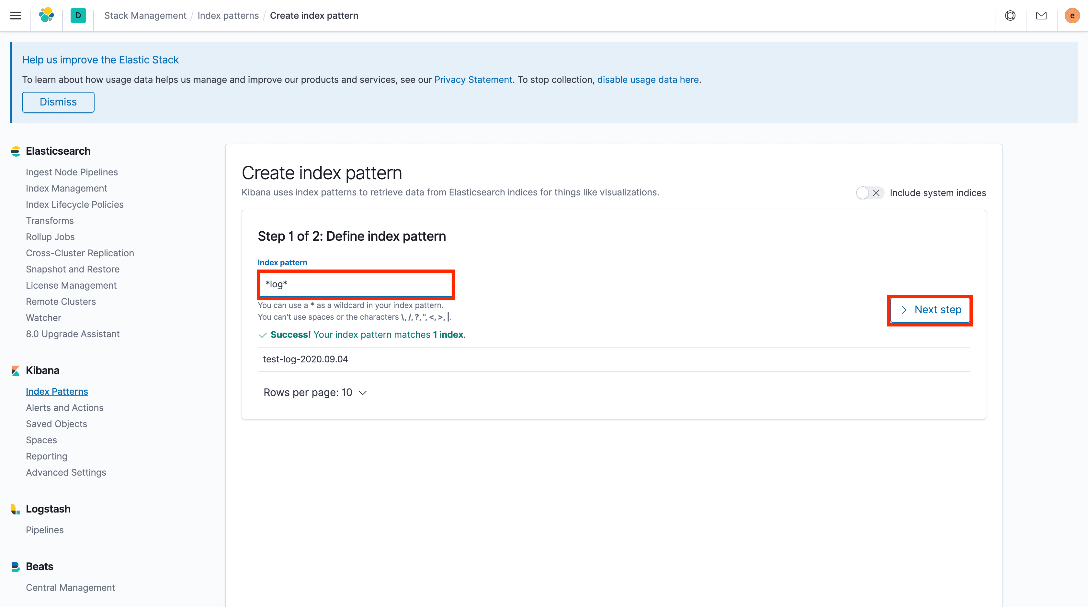Open Watcher page
Image resolution: width=1088 pixels, height=607 pixels.
[43, 318]
